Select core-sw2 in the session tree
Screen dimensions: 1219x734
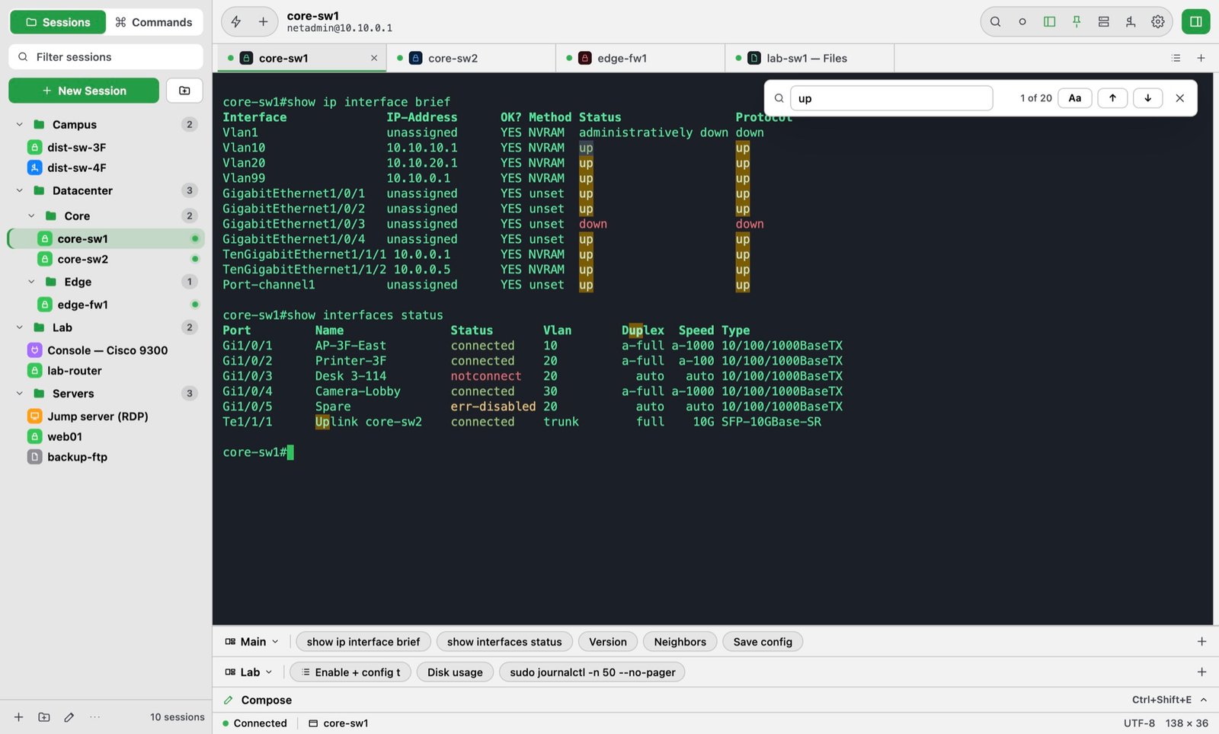click(x=106, y=259)
